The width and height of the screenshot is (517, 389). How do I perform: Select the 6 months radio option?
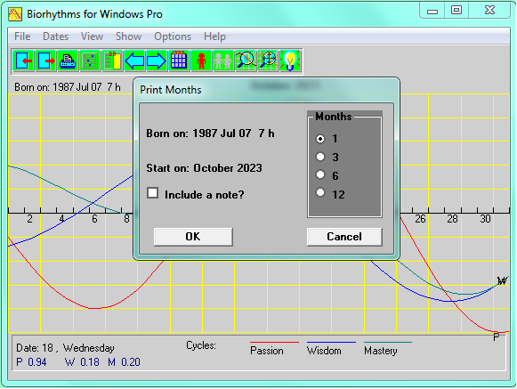click(x=320, y=174)
